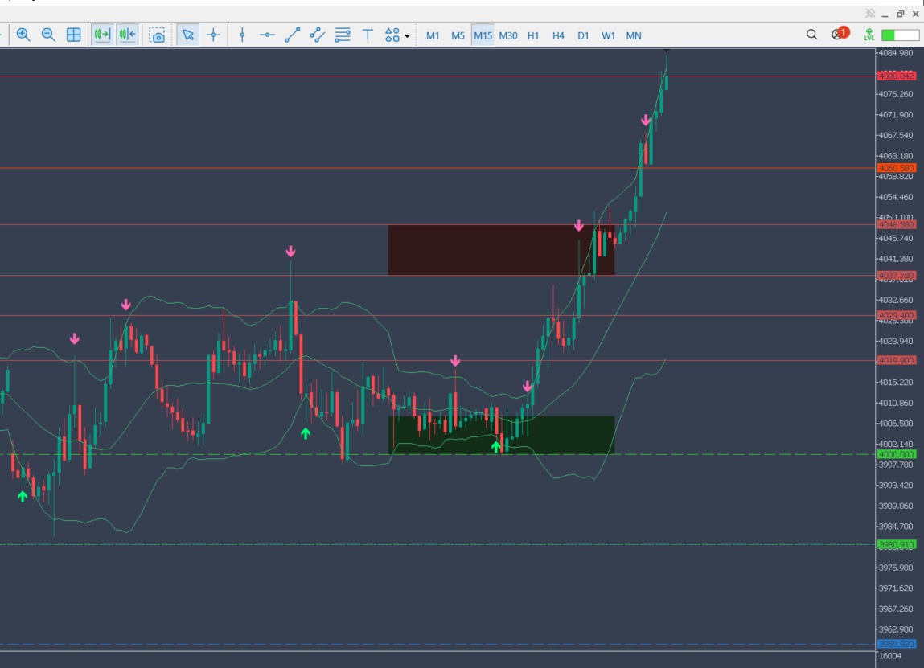Expand the shapes objects dropdown arrow
Viewport: 924px width, 668px height.
point(407,36)
